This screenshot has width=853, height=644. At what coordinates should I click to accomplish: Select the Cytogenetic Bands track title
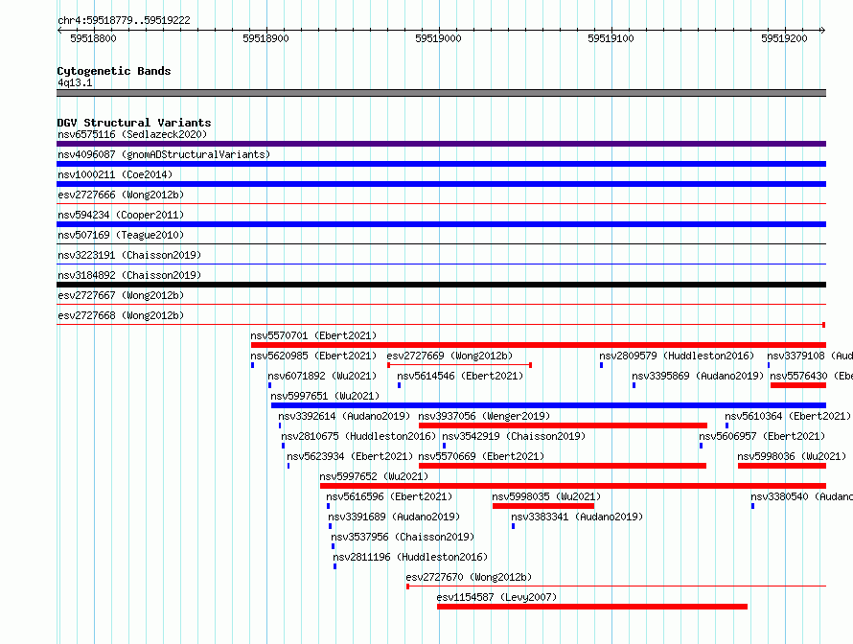[114, 71]
